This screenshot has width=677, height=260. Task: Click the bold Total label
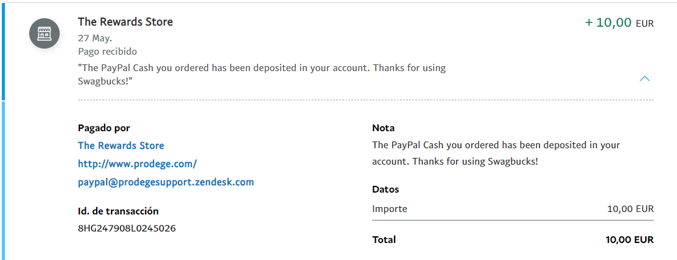[384, 239]
